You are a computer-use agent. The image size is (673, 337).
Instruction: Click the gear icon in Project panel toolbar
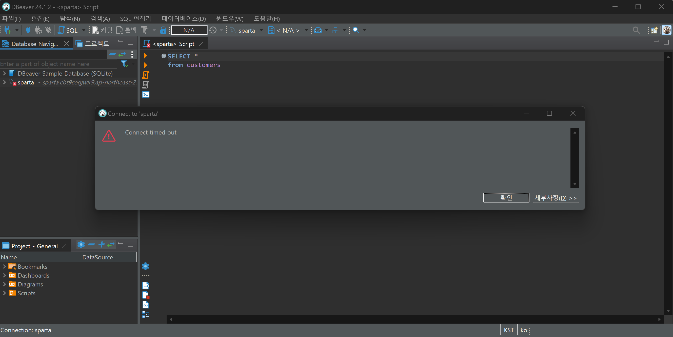[81, 244]
